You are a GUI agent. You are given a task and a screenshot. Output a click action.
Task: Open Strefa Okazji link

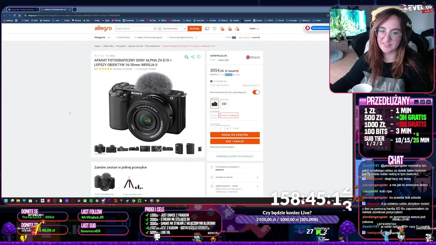123,37
